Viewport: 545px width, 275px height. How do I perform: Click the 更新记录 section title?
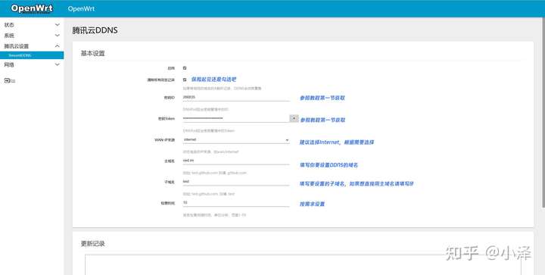[x=93, y=244]
